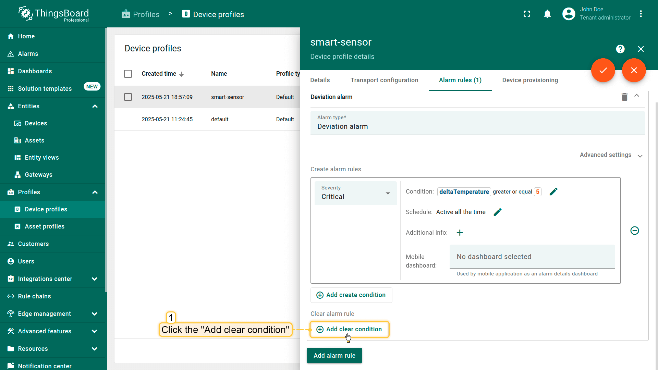This screenshot has height=370, width=658.
Task: Click Add clear condition button
Action: (349, 329)
